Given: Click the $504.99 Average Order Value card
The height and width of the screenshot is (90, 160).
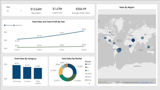Looking at the screenshot, I should (81, 10).
